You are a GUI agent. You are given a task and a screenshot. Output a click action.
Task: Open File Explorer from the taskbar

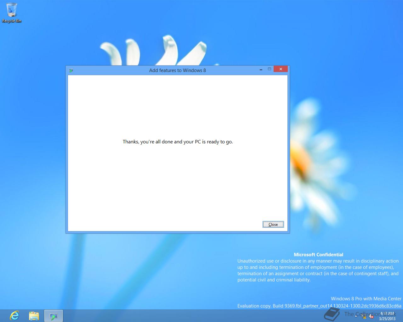(34, 315)
